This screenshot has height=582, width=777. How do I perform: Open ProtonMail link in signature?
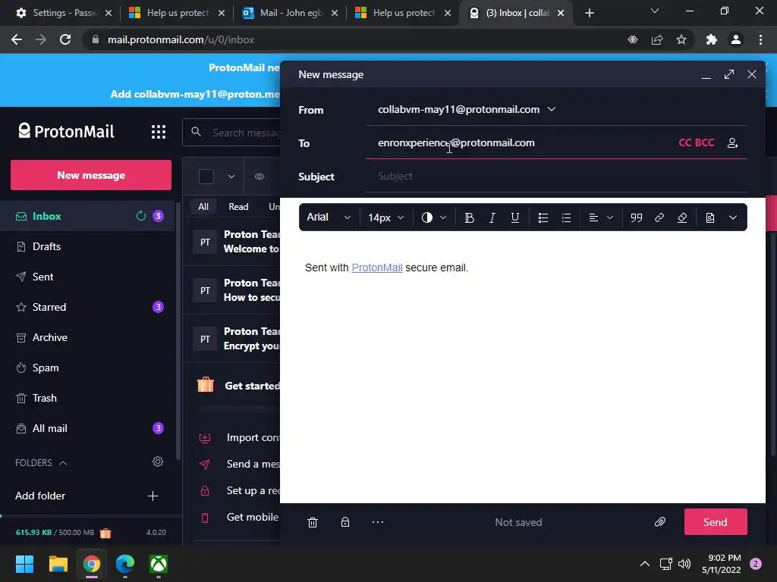pos(376,268)
